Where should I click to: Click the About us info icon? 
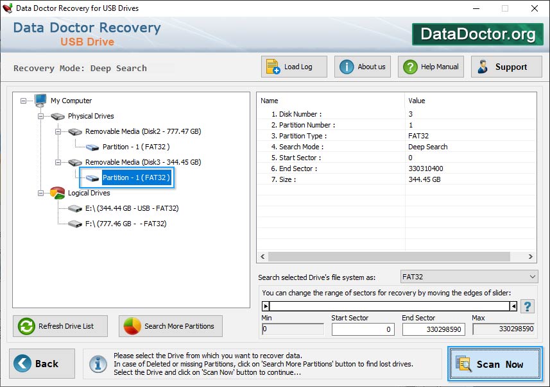[x=347, y=67]
